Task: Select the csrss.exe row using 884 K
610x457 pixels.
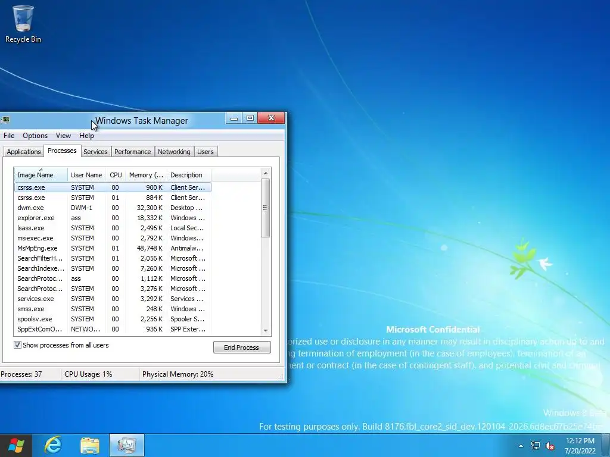Action: [113, 198]
